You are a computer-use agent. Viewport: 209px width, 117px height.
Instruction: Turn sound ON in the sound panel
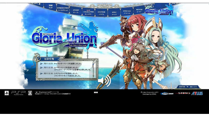click(191, 87)
